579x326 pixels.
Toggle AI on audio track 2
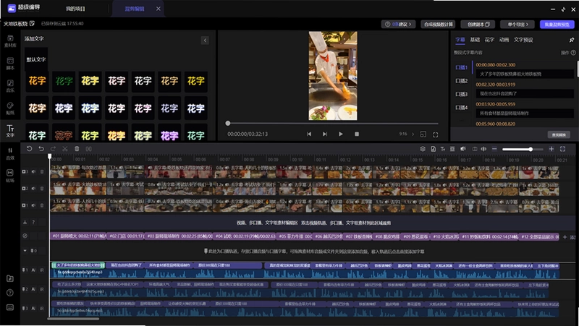point(33,289)
